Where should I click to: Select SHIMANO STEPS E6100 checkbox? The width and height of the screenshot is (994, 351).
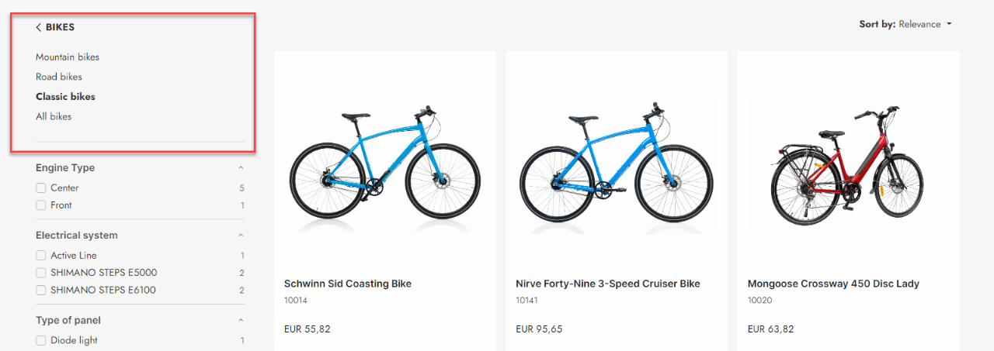(41, 291)
